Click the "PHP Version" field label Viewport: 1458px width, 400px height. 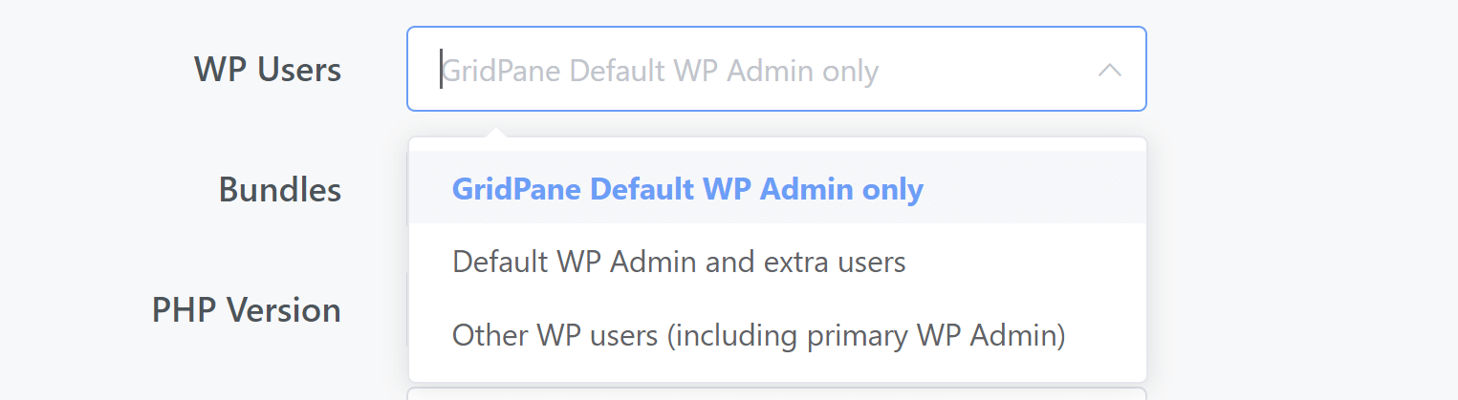tap(247, 310)
